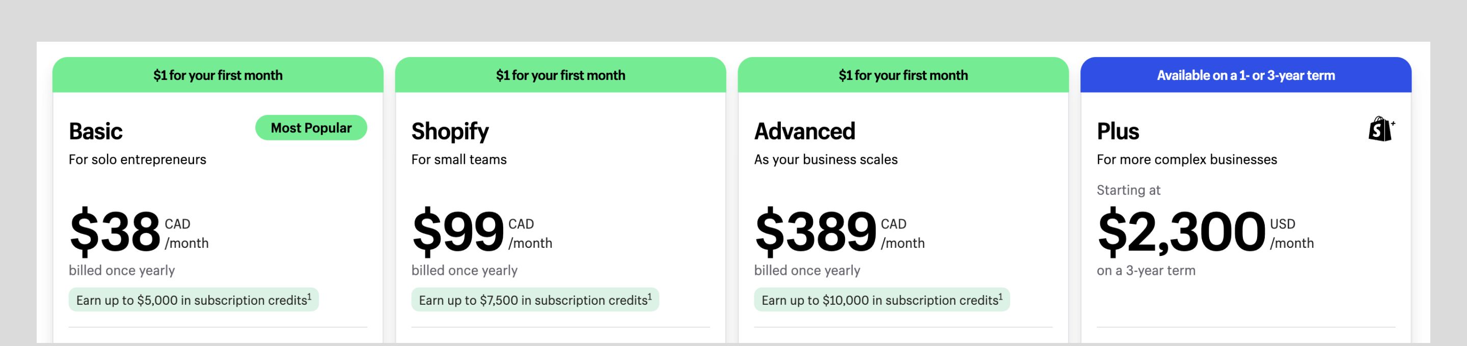
Task: Select the Advanced plan heading
Action: pyautogui.click(x=804, y=131)
